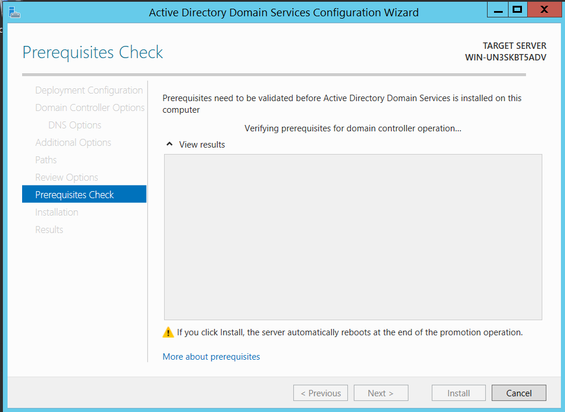Image resolution: width=565 pixels, height=412 pixels.
Task: Click the Previous button
Action: 321,393
